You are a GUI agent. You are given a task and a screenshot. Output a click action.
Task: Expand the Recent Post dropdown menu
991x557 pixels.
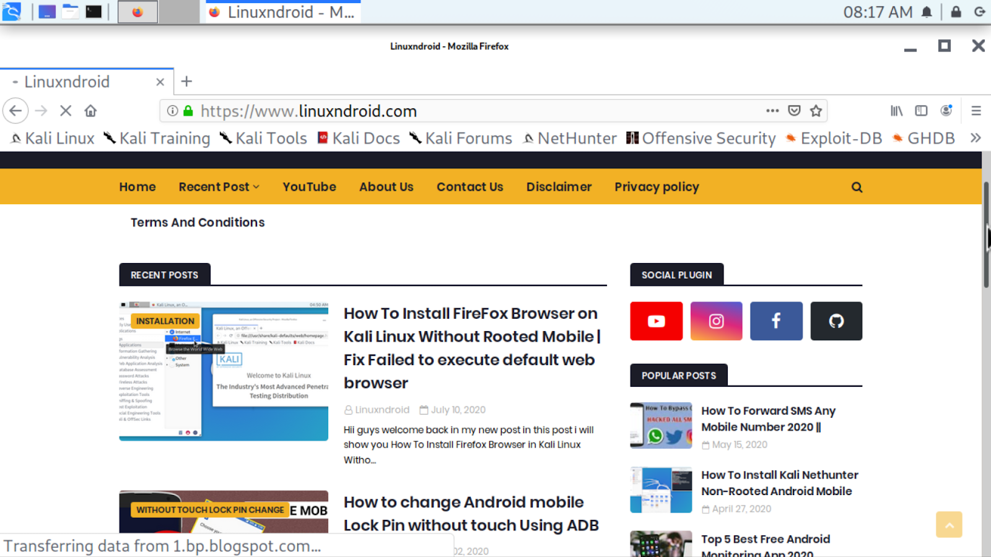tap(219, 187)
